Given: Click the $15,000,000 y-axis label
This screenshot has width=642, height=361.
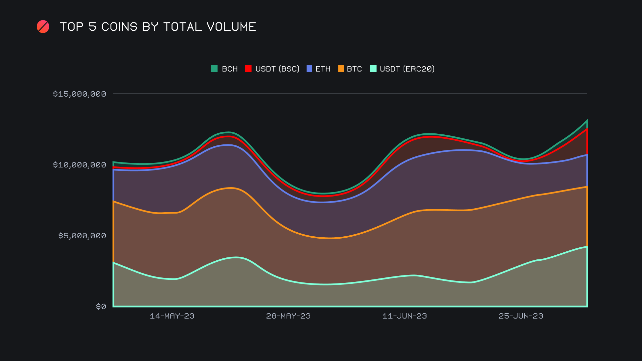Looking at the screenshot, I should click(x=80, y=94).
